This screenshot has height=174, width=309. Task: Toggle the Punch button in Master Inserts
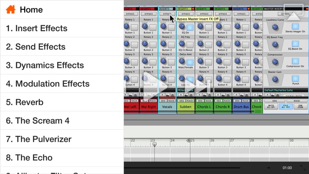295,78
